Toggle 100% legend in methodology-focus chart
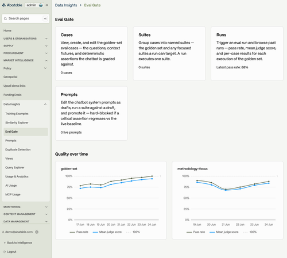Viewport: 287px width, 258px height. click(x=250, y=232)
